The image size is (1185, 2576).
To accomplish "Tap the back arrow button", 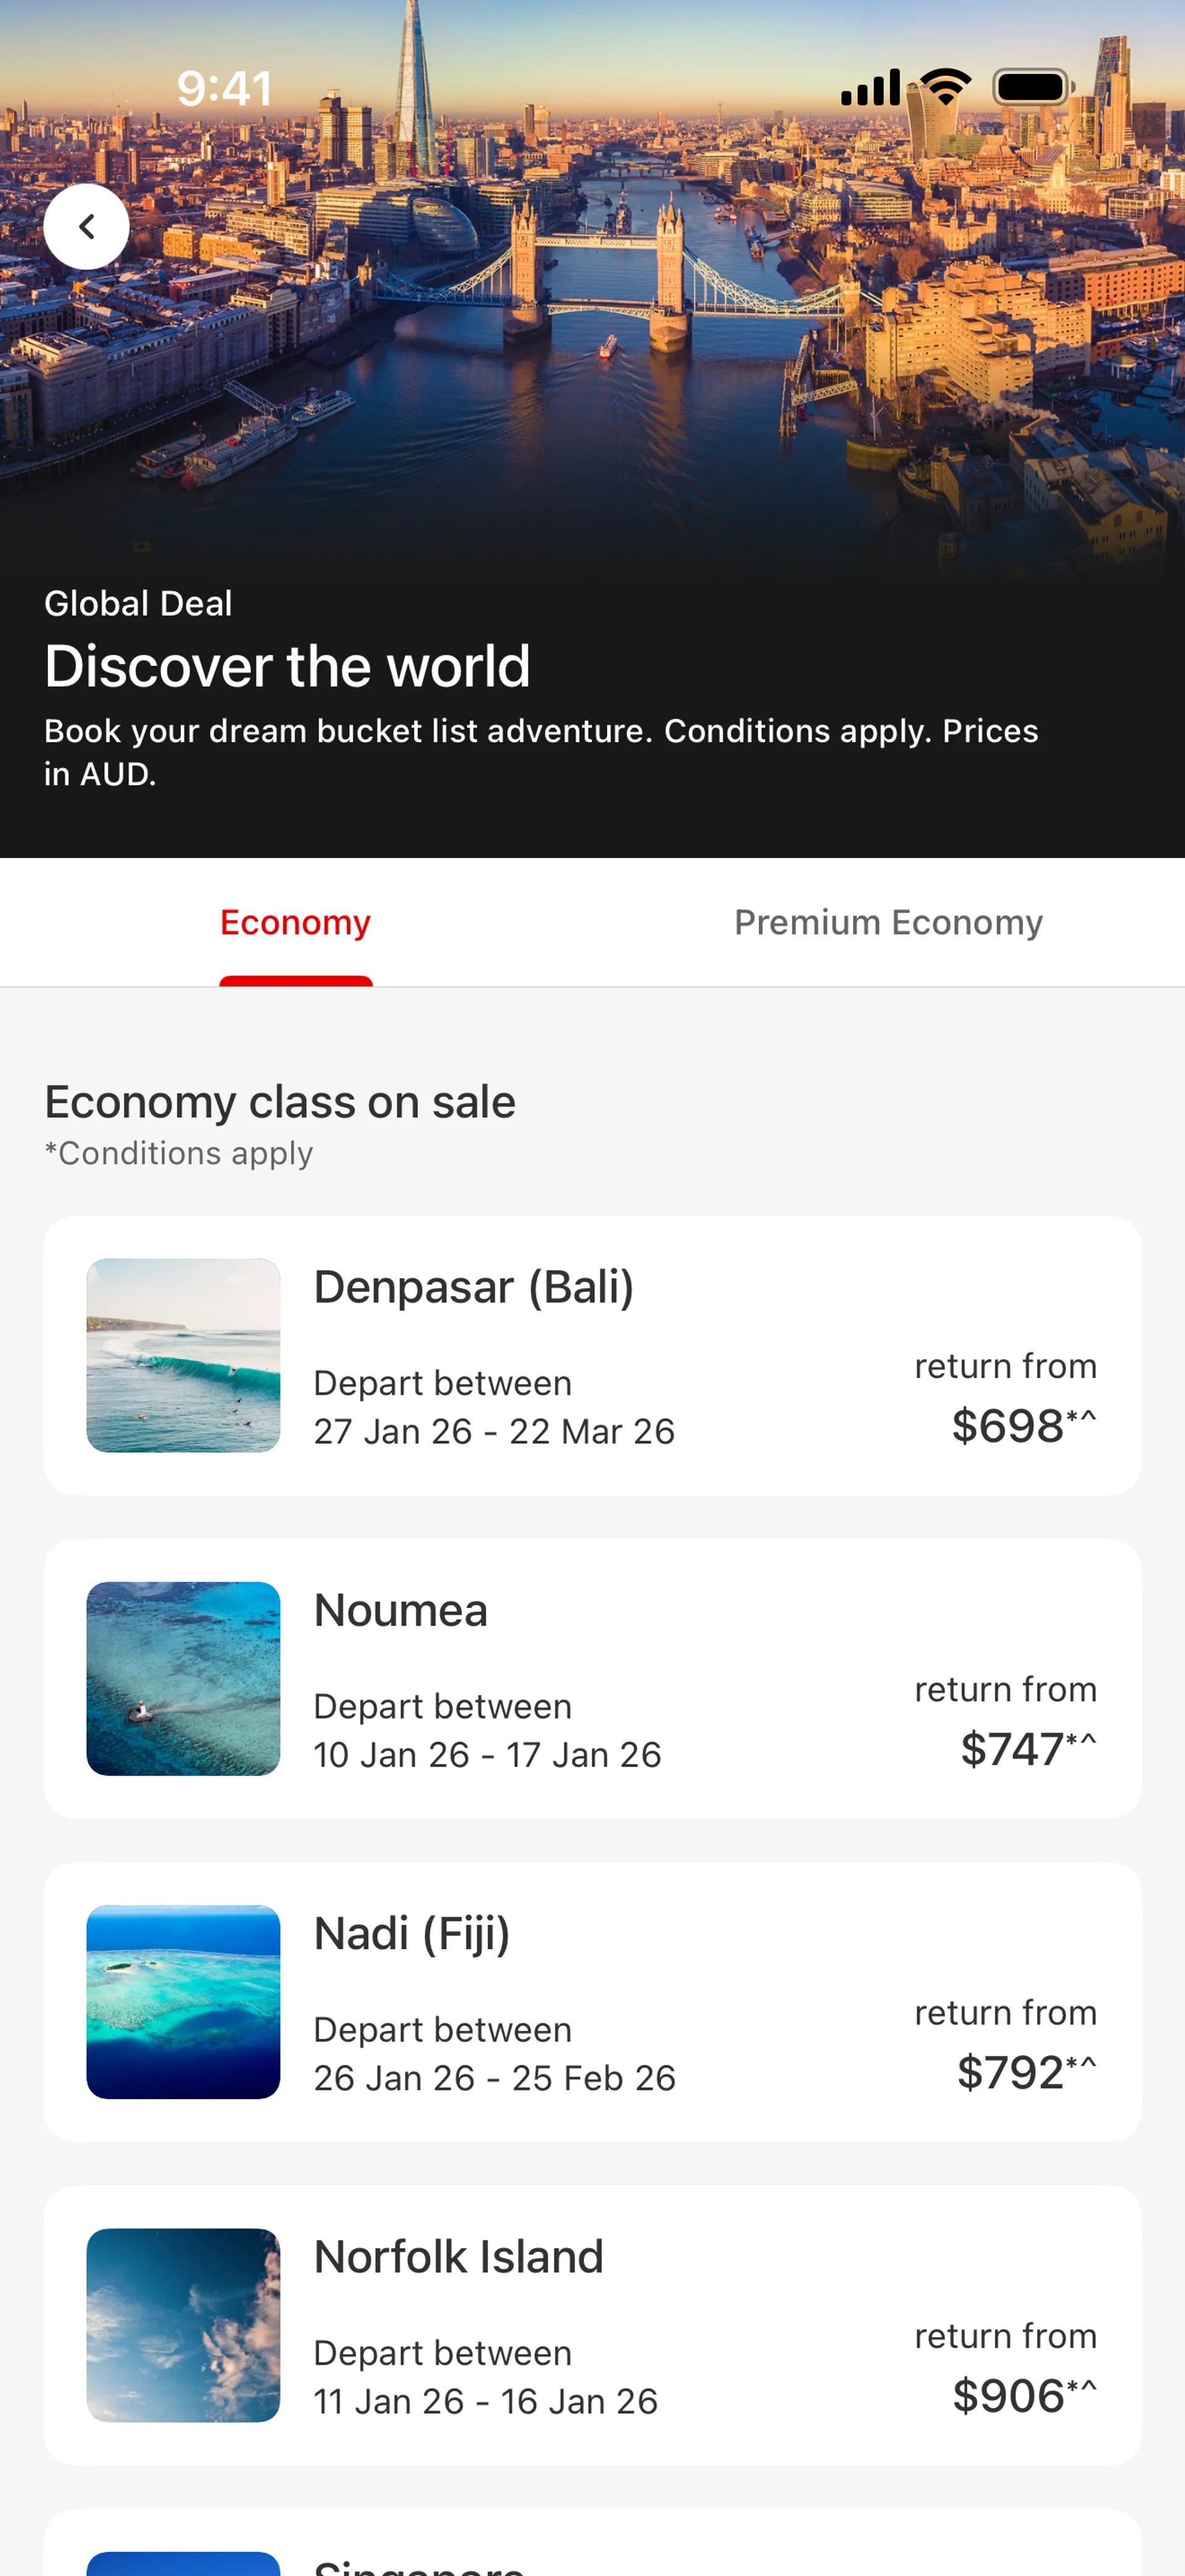I will tap(87, 227).
